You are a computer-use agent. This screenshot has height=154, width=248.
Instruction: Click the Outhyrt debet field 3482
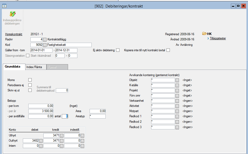pos(31,141)
